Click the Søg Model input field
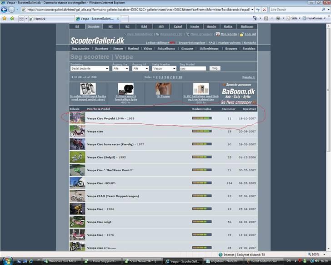The height and width of the screenshot is (265, 331). click(192, 68)
